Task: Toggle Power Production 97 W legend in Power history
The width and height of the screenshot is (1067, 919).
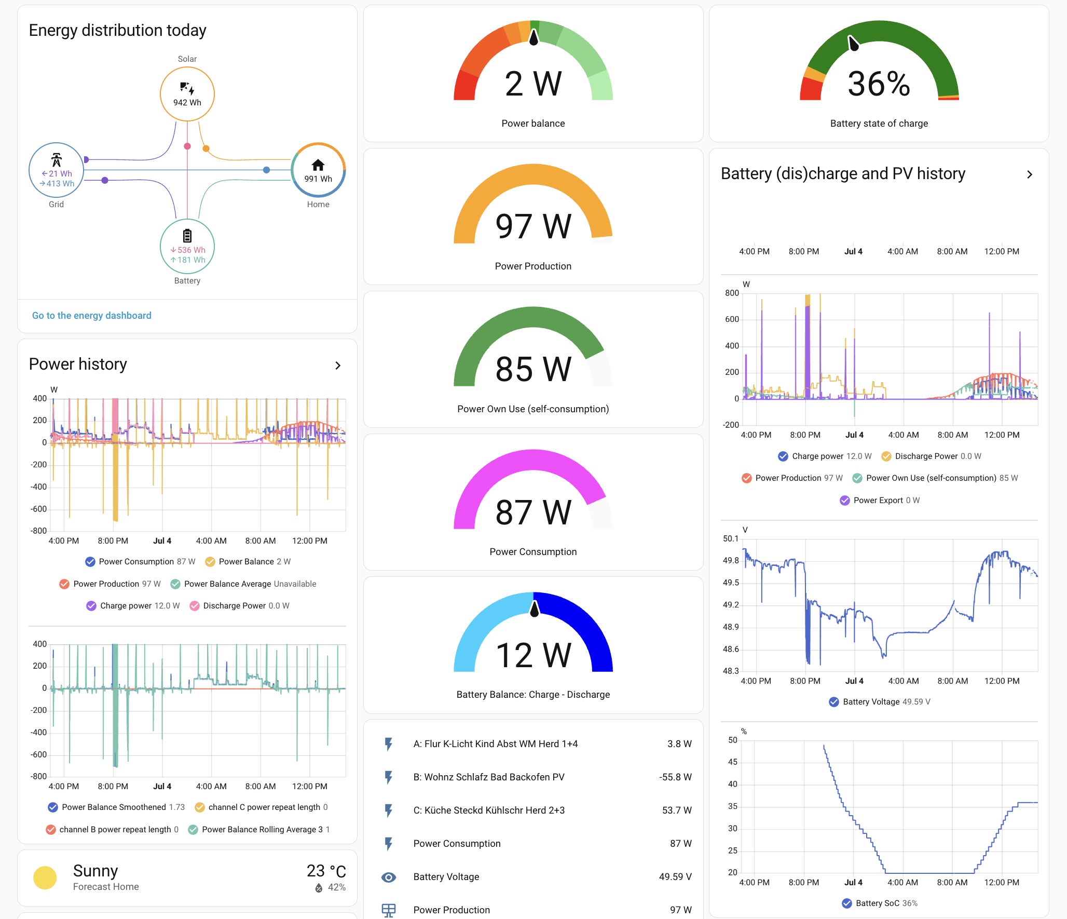Action: tap(110, 584)
